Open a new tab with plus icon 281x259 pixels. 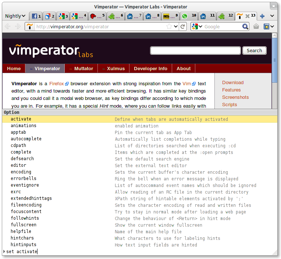[262, 16]
